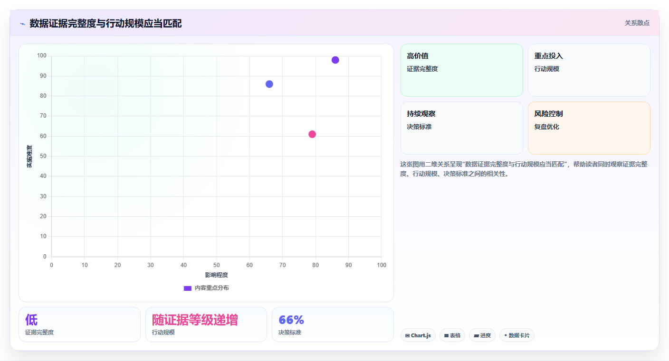669x361 pixels.
Task: Click the 决策标准 label under 66%
Action: coord(290,333)
